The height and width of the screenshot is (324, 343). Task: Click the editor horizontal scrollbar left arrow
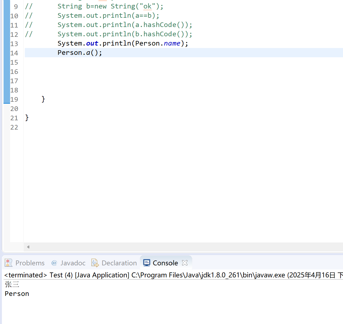point(28,247)
